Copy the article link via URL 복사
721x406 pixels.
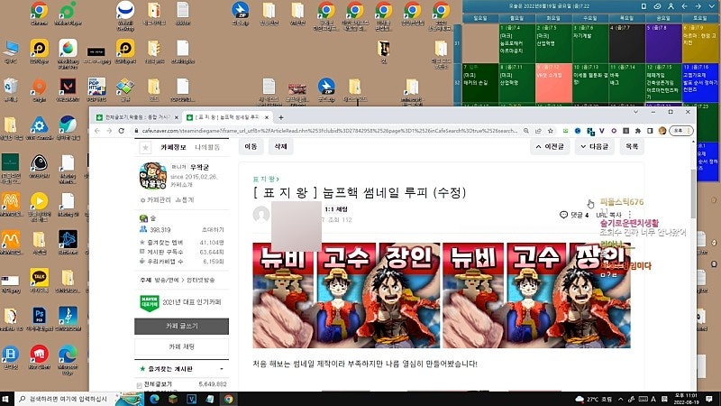pyautogui.click(x=609, y=215)
